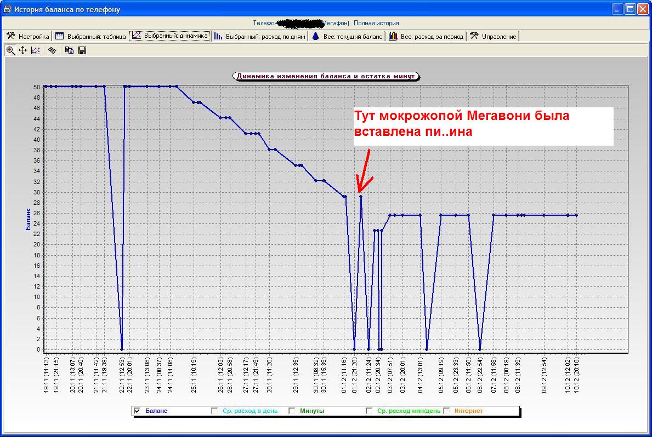652x437 pixels.
Task: Click the application icon in title bar
Action: pos(7,9)
